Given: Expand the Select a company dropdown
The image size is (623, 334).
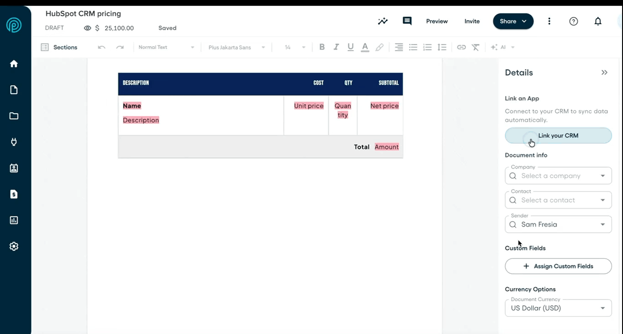Looking at the screenshot, I should (558, 175).
